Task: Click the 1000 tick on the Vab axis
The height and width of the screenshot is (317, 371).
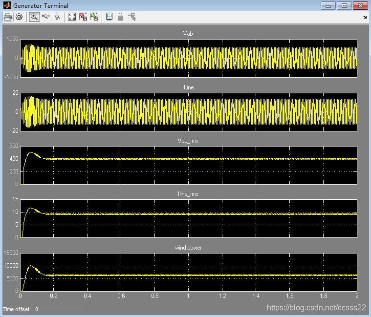Action: coord(12,39)
